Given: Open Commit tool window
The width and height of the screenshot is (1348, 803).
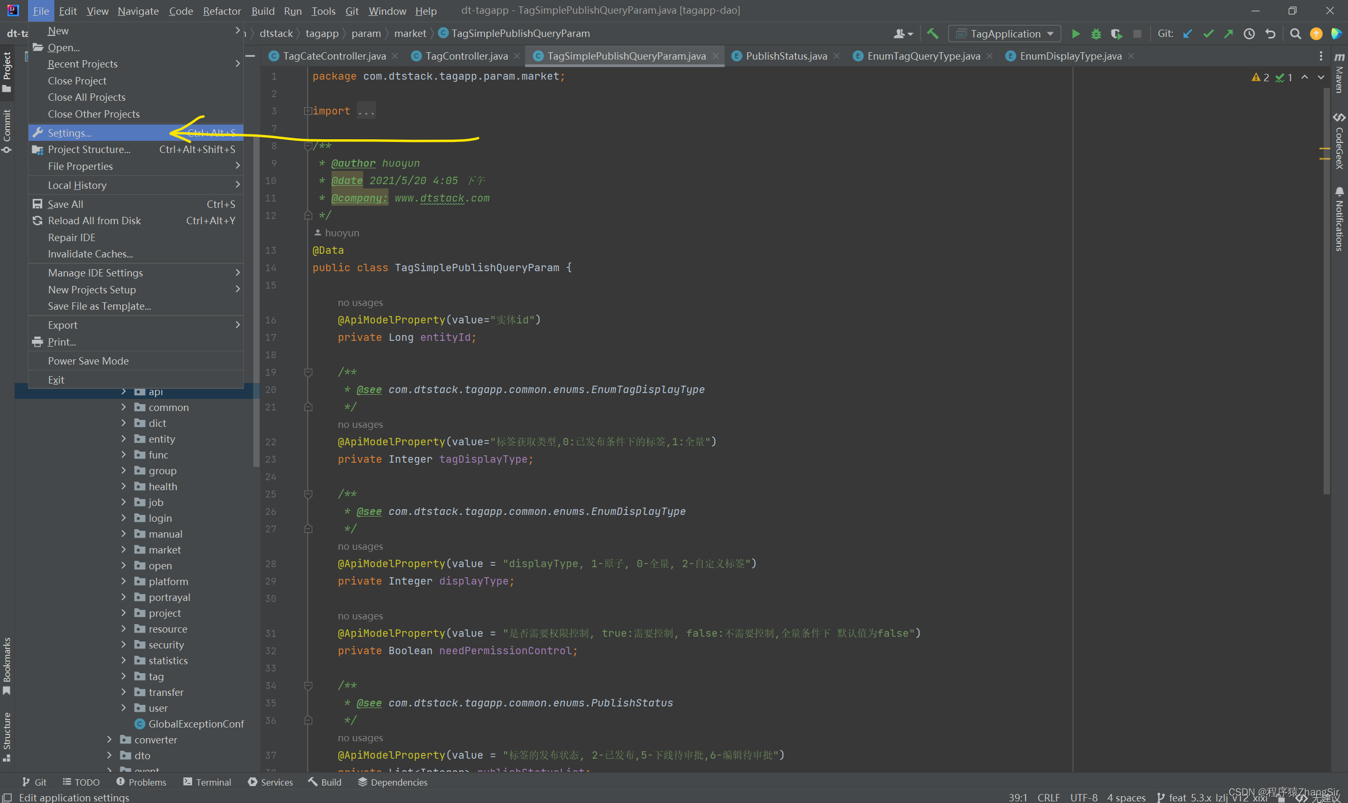Looking at the screenshot, I should (7, 131).
